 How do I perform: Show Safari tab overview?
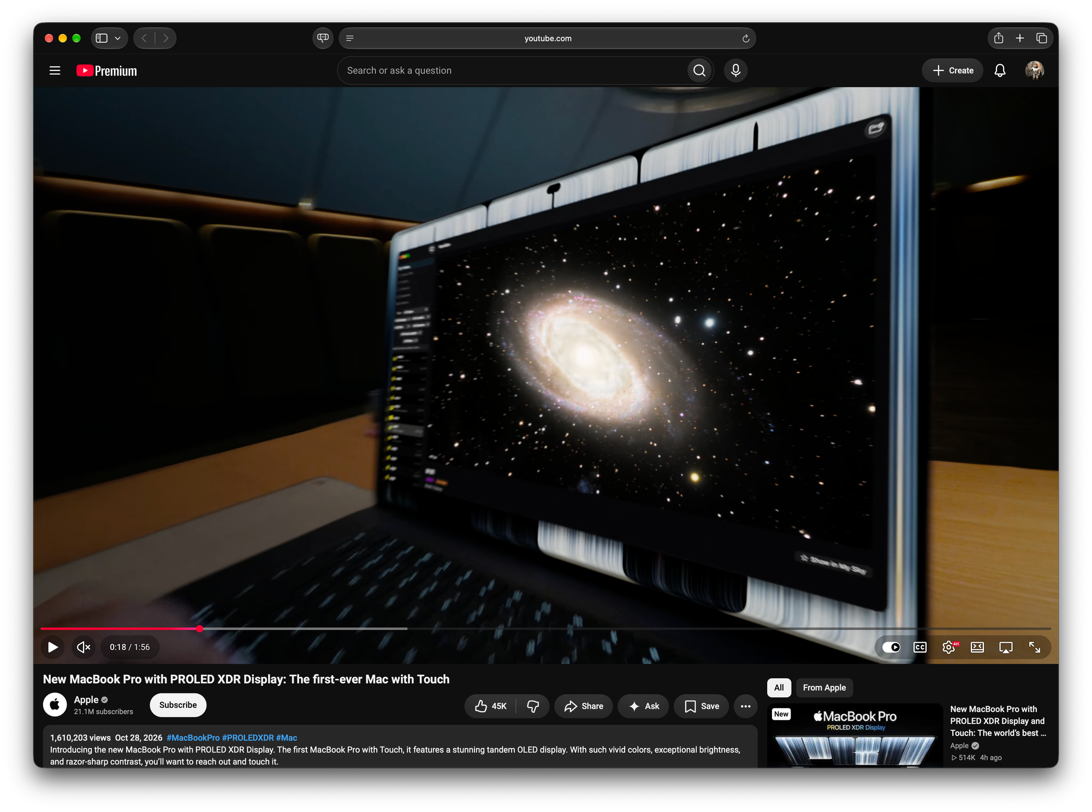[x=1042, y=38]
